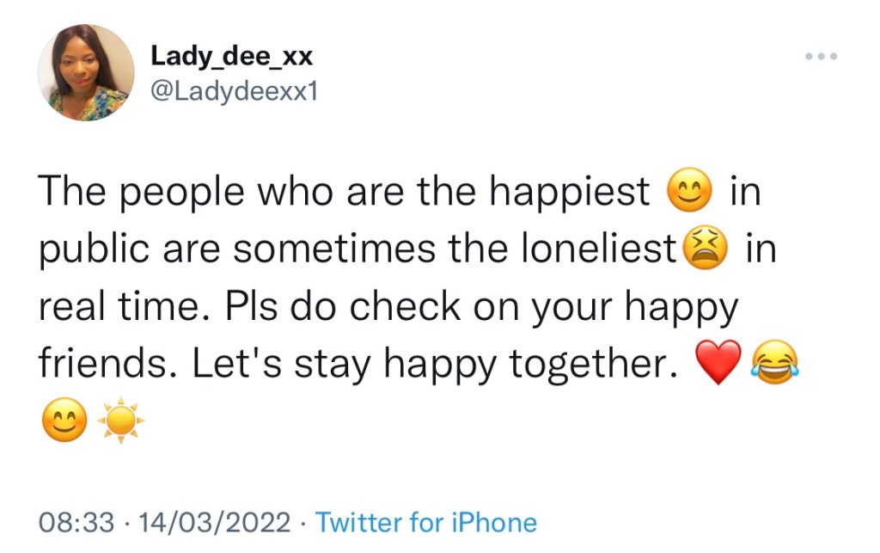Click the smiling emoji after "happiest"
Screen dimensions: 880x553
coord(689,193)
